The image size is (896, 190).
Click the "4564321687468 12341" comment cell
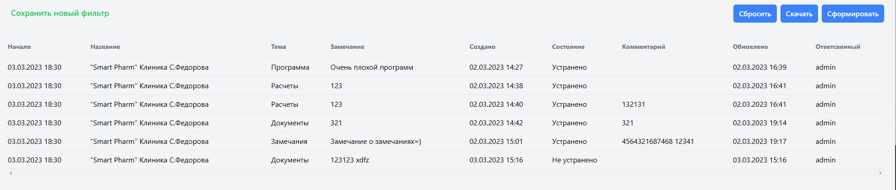pos(658,142)
